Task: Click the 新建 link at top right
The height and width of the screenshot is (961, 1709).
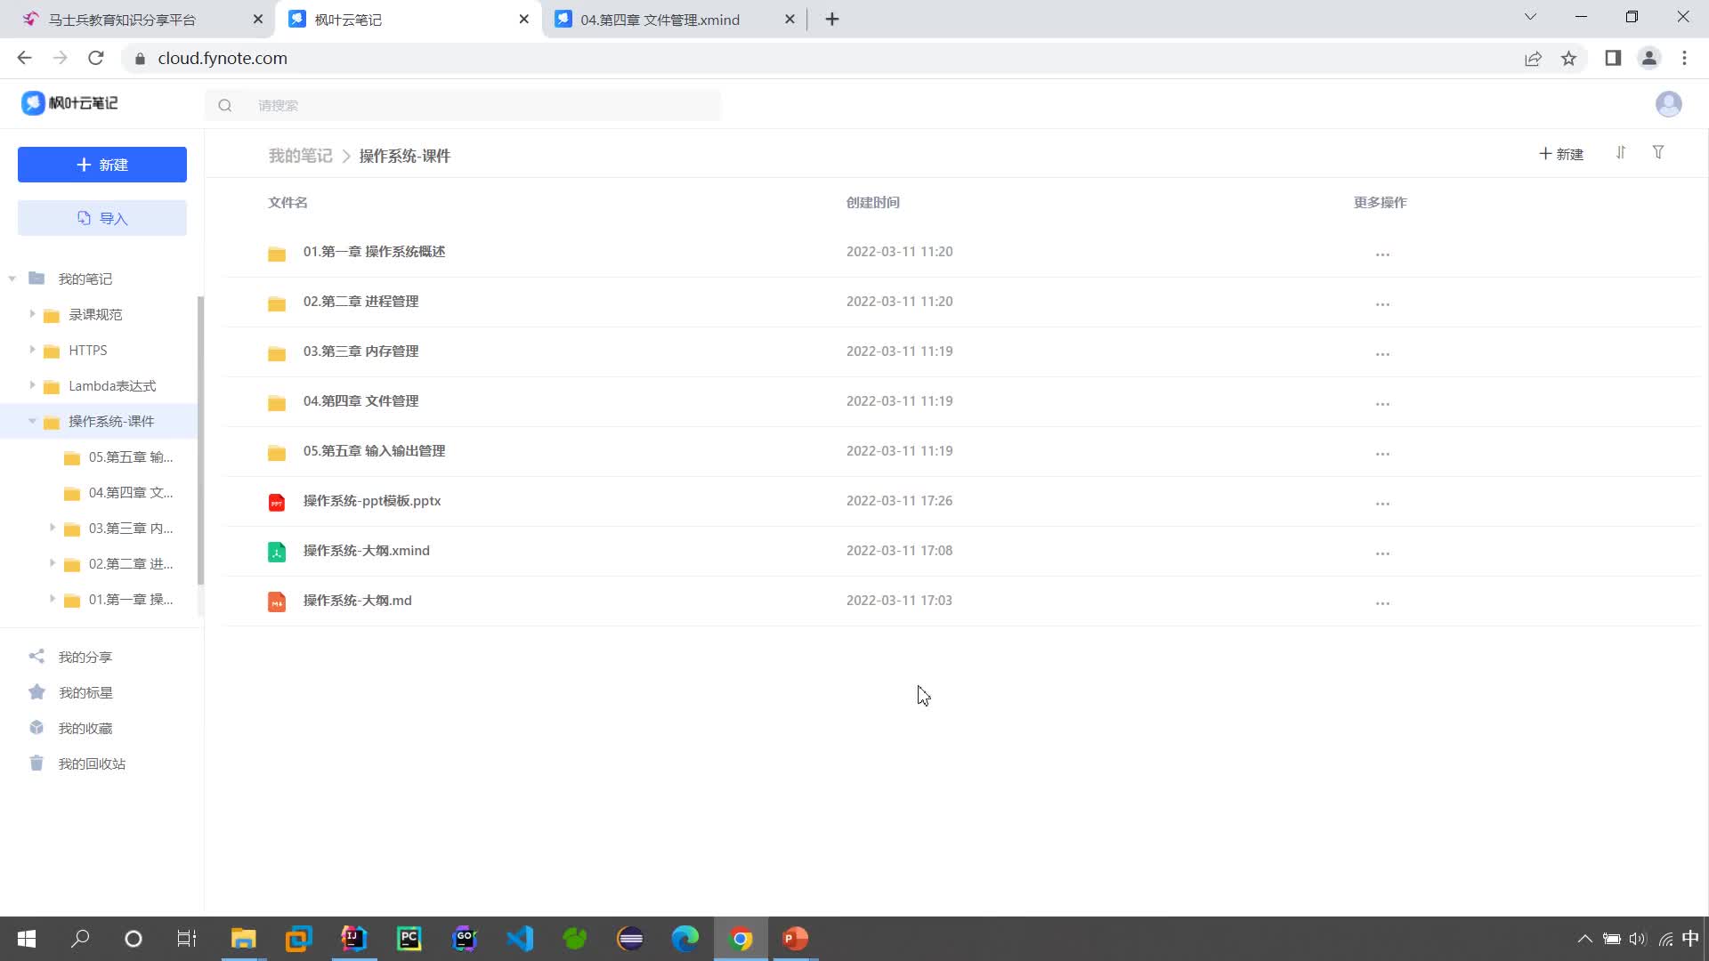Action: click(x=1561, y=154)
